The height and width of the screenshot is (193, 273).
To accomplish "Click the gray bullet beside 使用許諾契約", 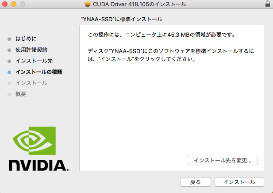I will [x=9, y=50].
